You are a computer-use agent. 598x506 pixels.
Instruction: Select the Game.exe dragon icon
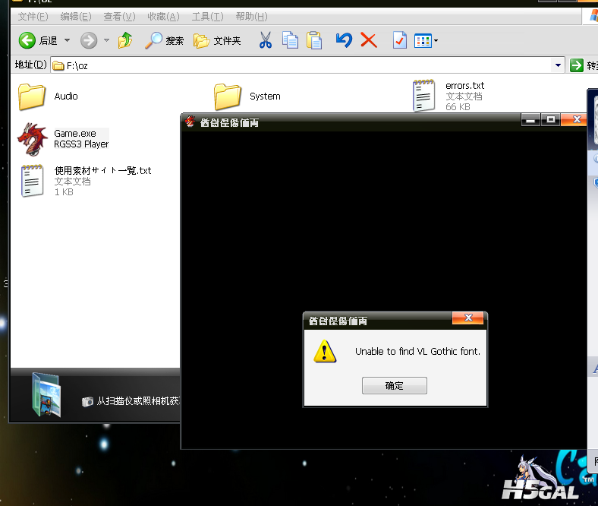tap(32, 138)
